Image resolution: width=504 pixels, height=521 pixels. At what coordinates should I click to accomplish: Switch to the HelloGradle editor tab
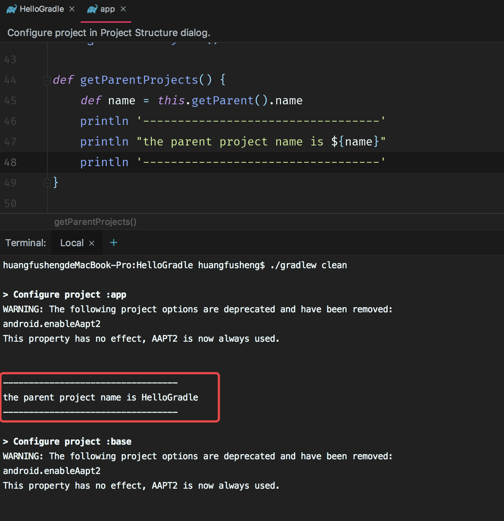pos(41,9)
